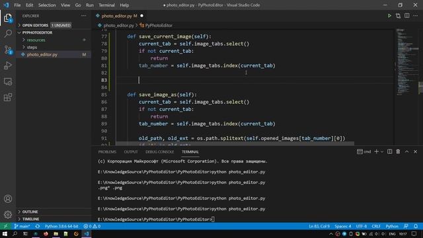The image size is (423, 238).
Task: Open editor More Actions ellipsis
Action: (x=416, y=16)
